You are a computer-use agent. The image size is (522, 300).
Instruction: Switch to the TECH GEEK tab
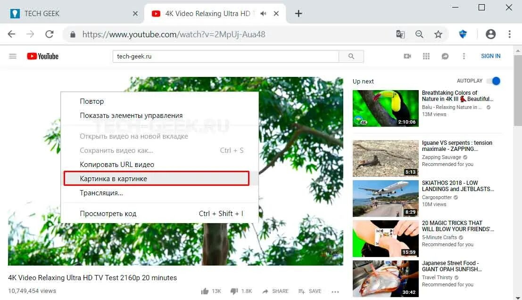pos(73,14)
